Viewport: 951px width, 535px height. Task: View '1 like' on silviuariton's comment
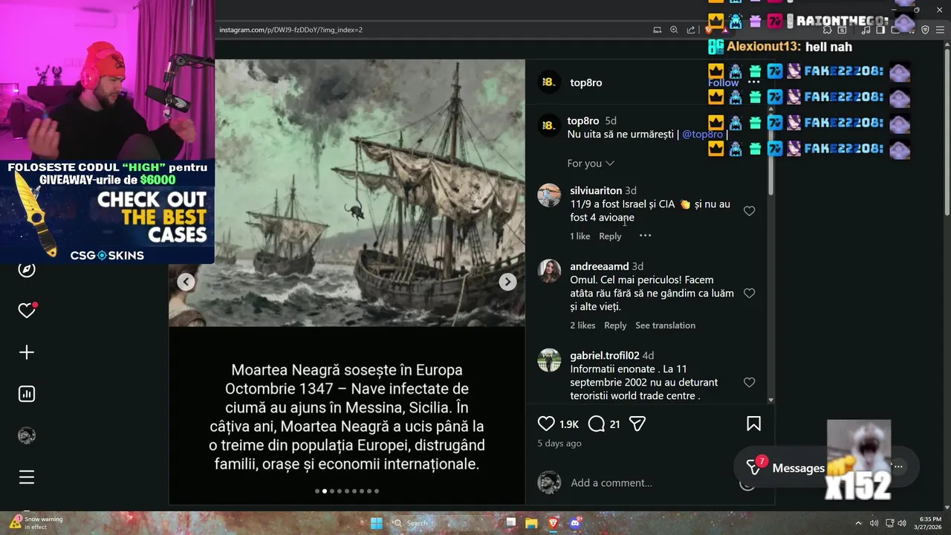pyautogui.click(x=580, y=236)
